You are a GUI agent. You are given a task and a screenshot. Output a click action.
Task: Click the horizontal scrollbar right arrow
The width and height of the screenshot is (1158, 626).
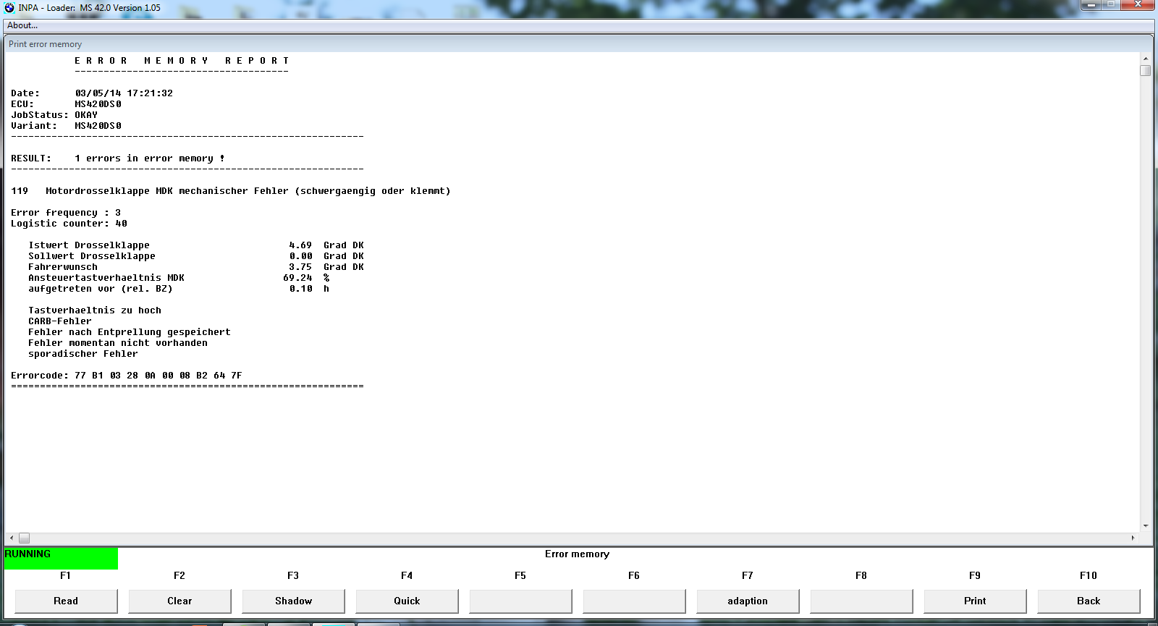(1133, 538)
